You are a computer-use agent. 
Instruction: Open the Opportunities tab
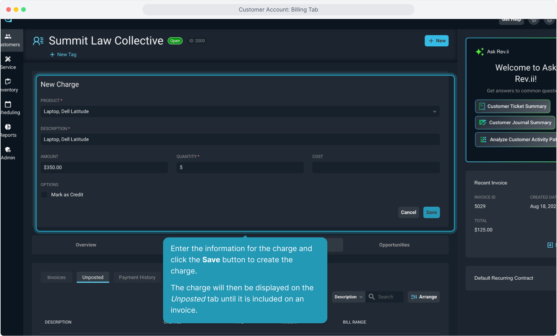pos(394,245)
